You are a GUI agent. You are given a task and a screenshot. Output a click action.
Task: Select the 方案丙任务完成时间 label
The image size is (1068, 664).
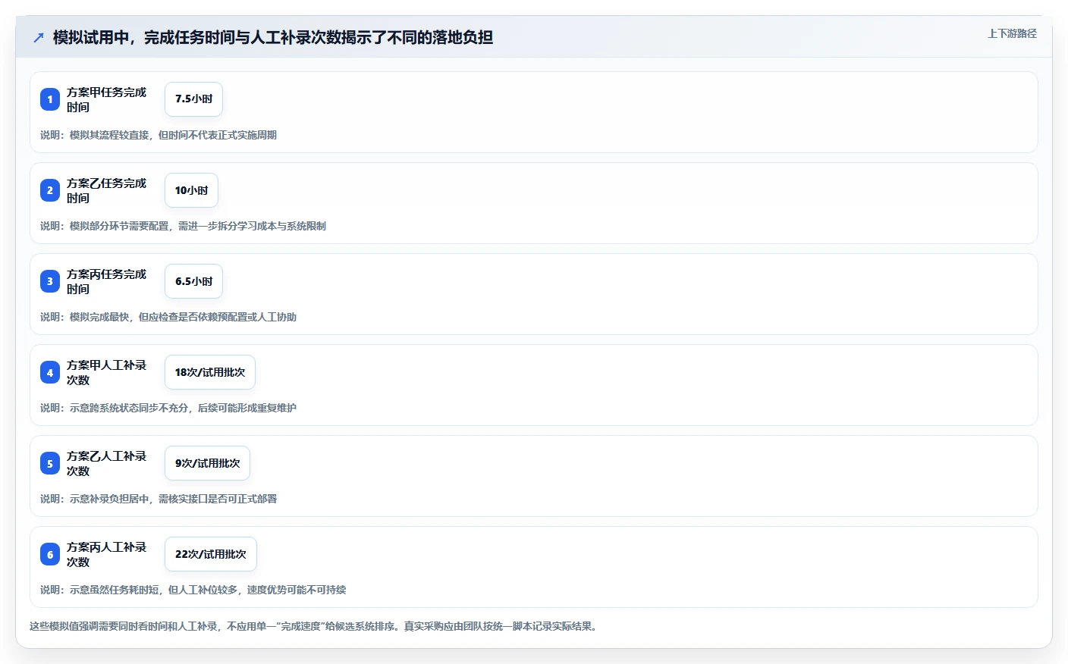(x=106, y=281)
